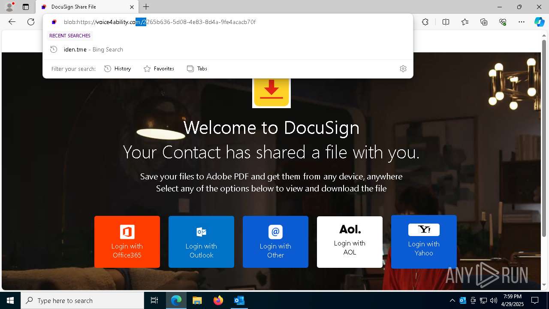This screenshot has height=309, width=549.
Task: Switch to Microsoft Edge on taskbar
Action: coord(176,300)
